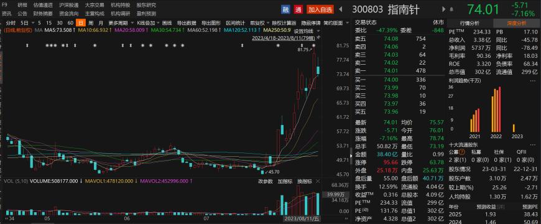The image size is (541, 224).
Task: Toggle 隐藏停牌 option in toolbar
Action: tap(310, 23)
